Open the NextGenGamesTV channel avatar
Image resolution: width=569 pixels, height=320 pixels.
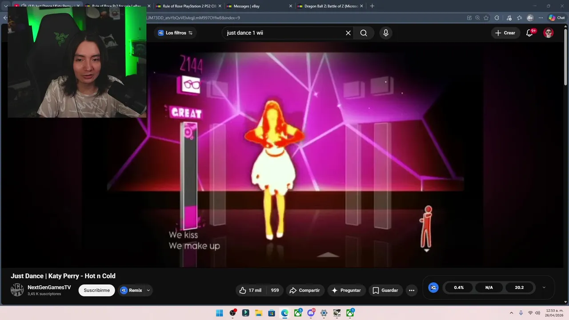[x=17, y=290]
